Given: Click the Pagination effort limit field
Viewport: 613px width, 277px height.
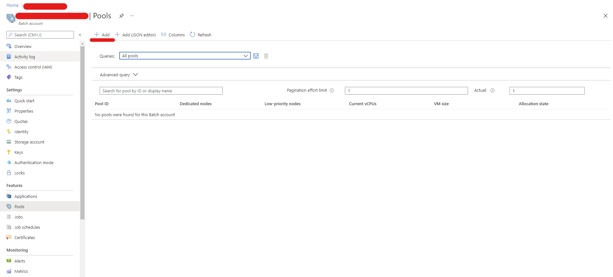Looking at the screenshot, I should [406, 91].
